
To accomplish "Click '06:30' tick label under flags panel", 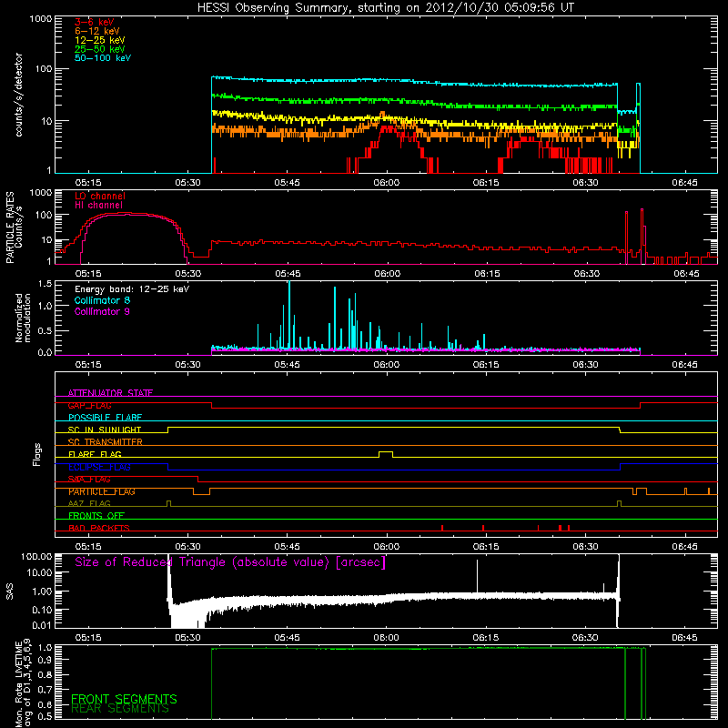I will (585, 547).
